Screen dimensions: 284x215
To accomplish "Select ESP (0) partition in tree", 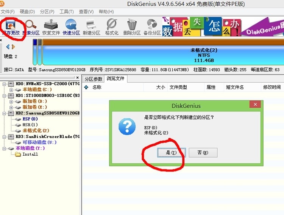I will (30, 119).
